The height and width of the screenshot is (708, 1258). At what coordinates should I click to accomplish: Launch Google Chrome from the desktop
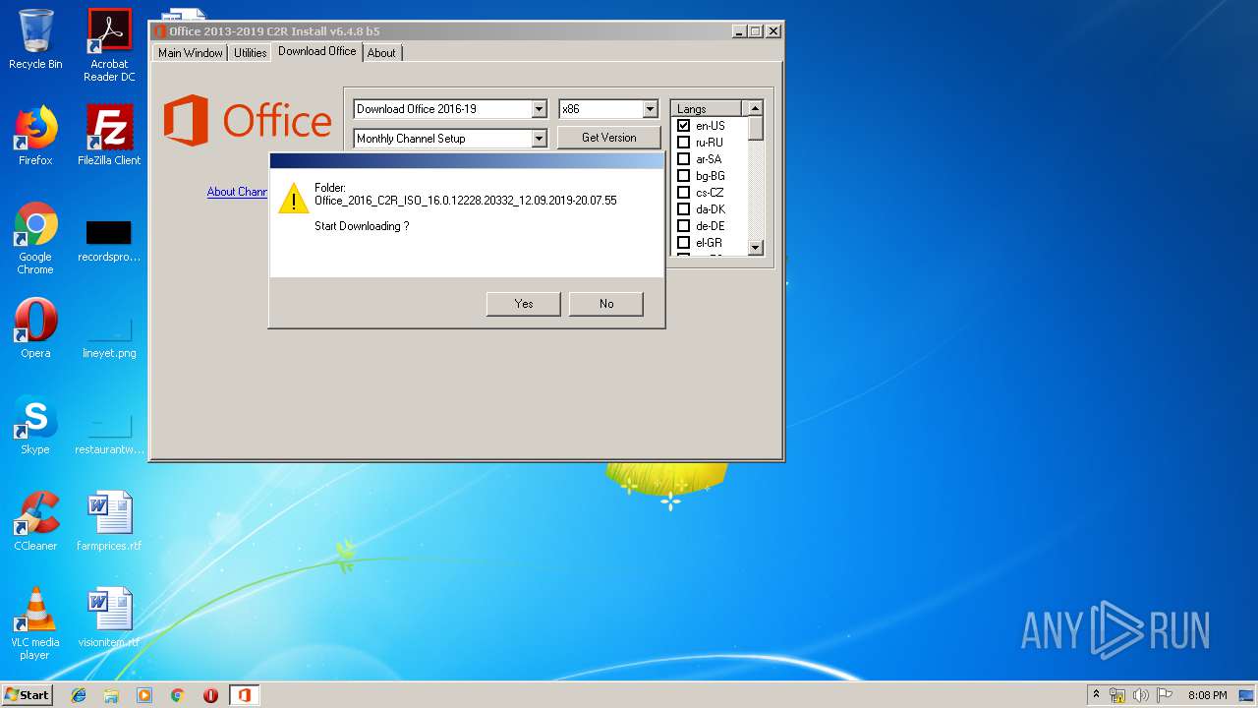click(x=35, y=239)
